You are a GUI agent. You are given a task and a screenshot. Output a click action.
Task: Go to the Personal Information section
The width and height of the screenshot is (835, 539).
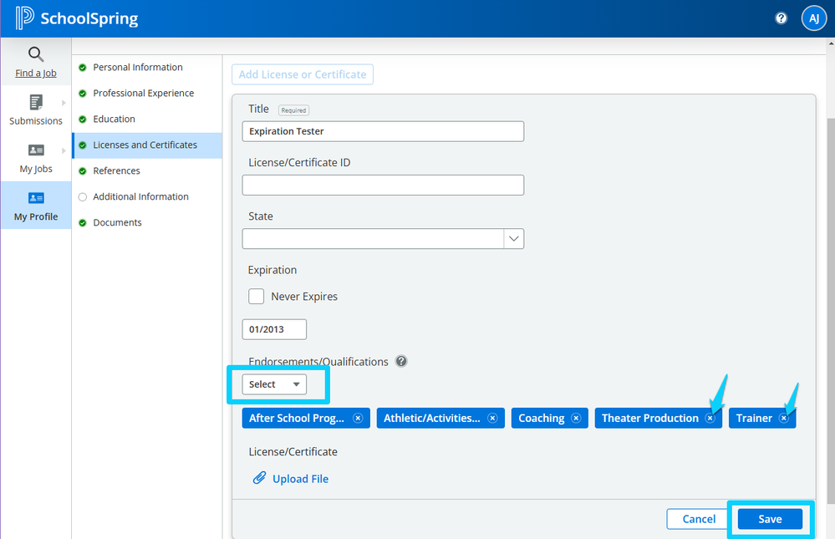pos(137,67)
